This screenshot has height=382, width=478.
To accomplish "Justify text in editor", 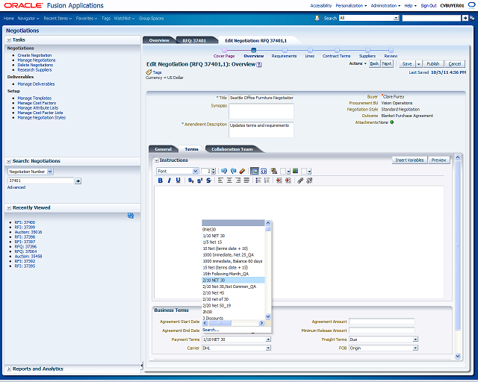I will tap(246, 181).
